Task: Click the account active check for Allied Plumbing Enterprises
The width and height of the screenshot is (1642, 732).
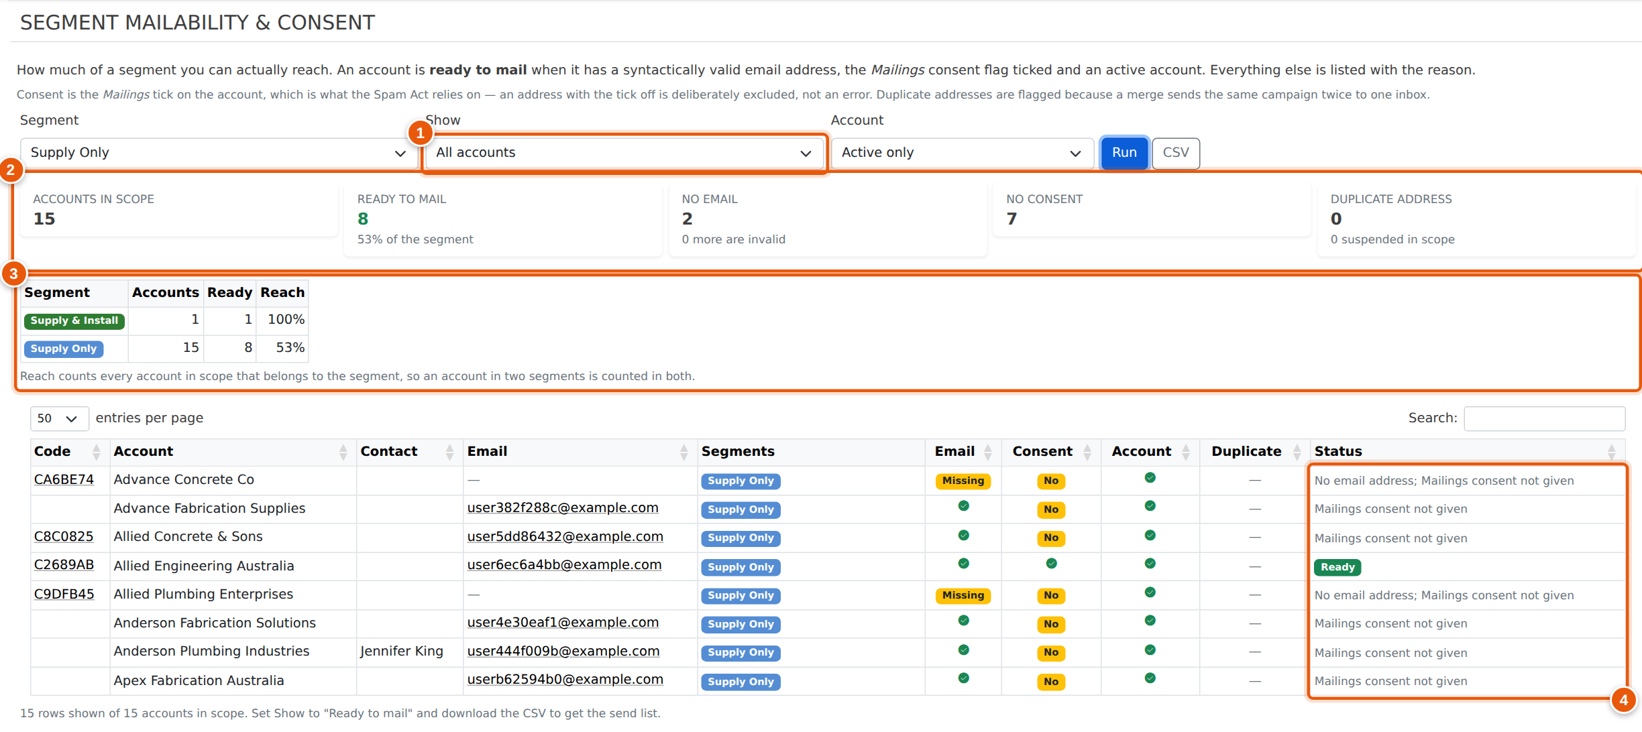Action: 1150,593
